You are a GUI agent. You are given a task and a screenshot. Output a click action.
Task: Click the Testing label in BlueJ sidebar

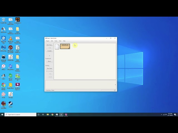(x=47, y=66)
